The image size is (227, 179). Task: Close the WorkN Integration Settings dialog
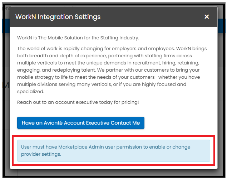207,17
